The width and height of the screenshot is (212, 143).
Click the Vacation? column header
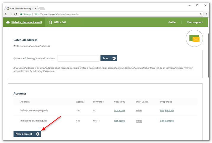coord(120,102)
